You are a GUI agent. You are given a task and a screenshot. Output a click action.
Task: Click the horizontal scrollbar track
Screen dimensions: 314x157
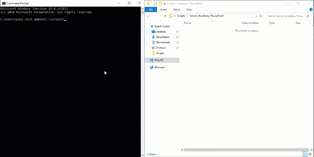point(243,150)
